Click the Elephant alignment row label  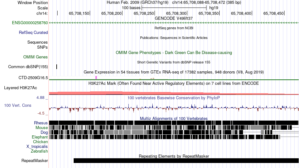[40, 137]
